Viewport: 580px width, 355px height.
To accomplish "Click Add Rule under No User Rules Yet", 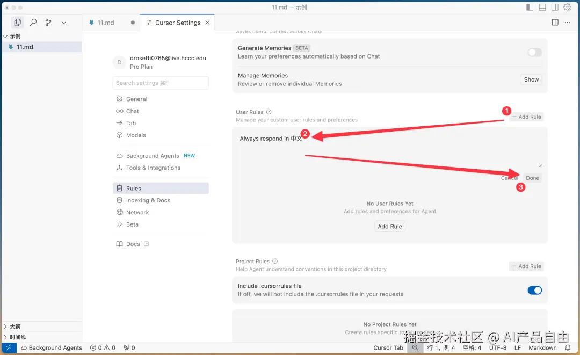I will (390, 226).
